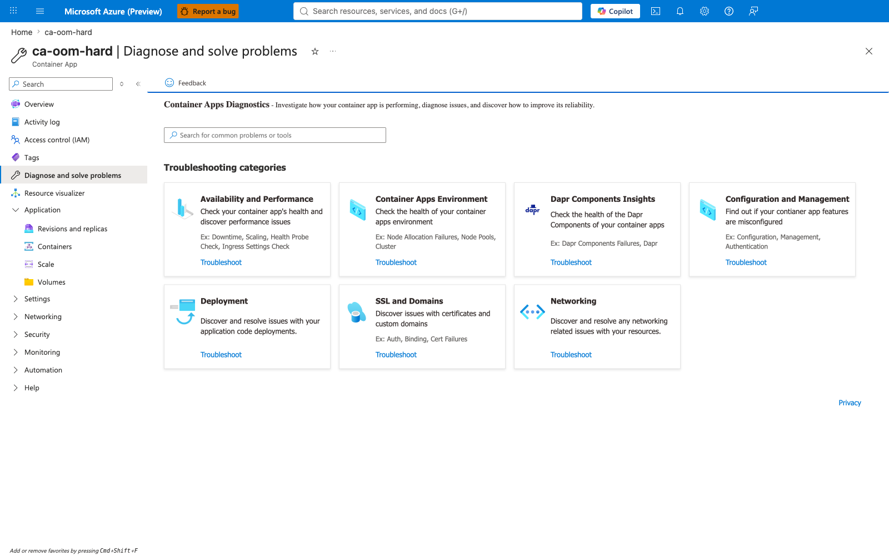Click the Feedback smiley icon
The height and width of the screenshot is (556, 889).
[x=169, y=83]
